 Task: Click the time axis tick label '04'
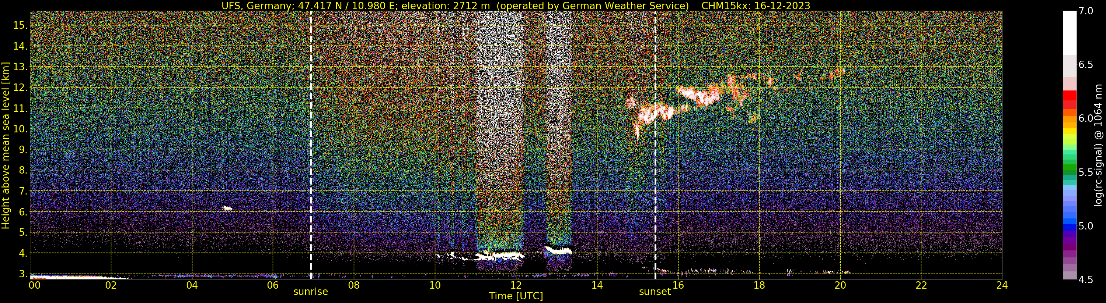(192, 285)
